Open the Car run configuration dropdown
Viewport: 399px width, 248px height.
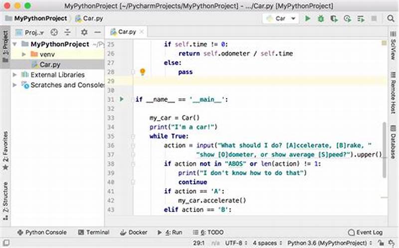280,18
